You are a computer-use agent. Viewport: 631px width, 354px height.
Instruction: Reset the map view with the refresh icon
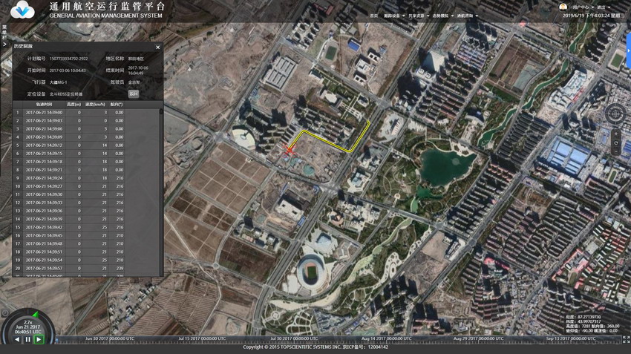615,142
